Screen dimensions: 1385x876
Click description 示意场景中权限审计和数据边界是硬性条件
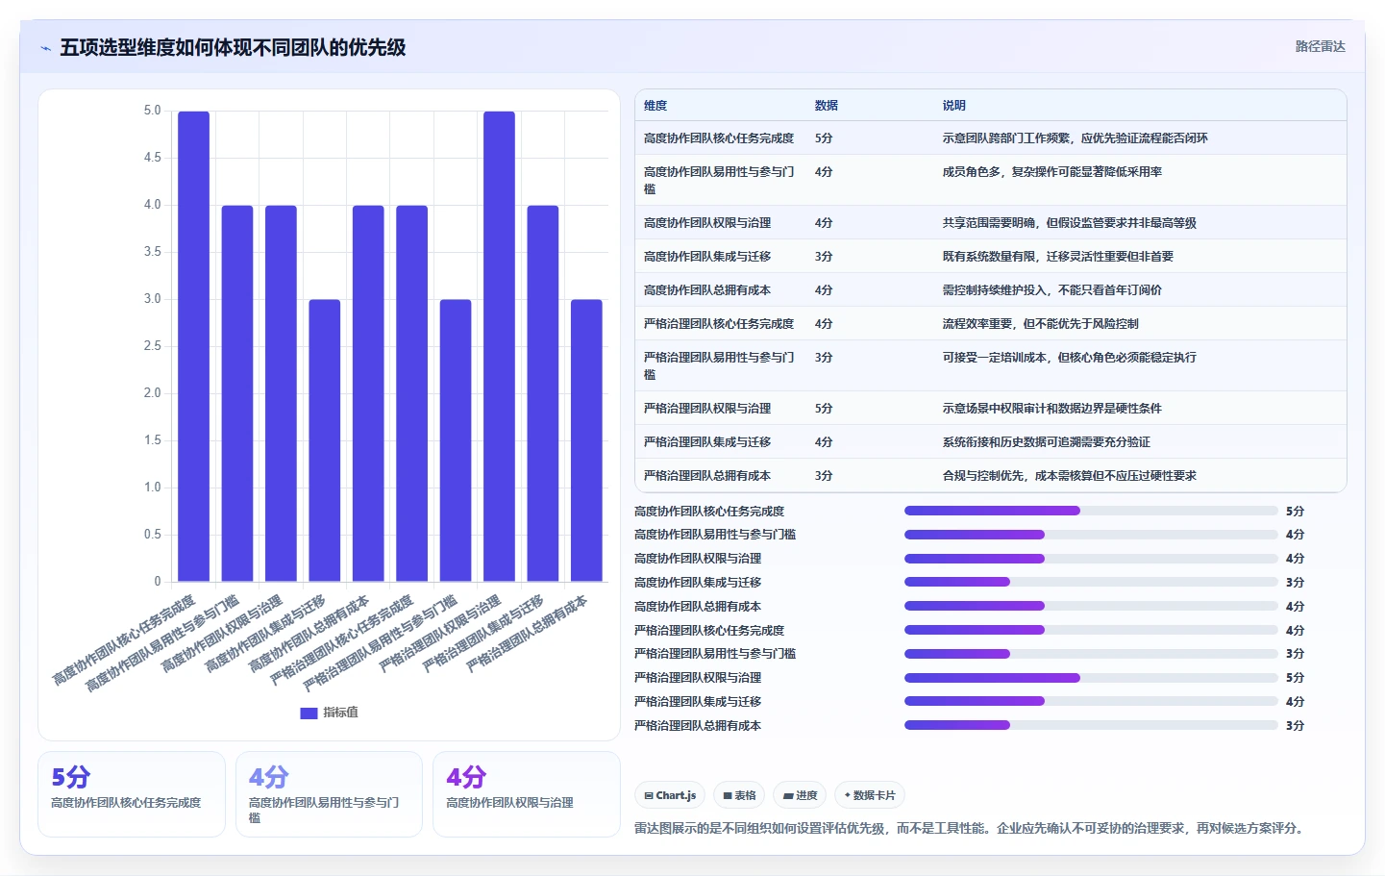1052,409
